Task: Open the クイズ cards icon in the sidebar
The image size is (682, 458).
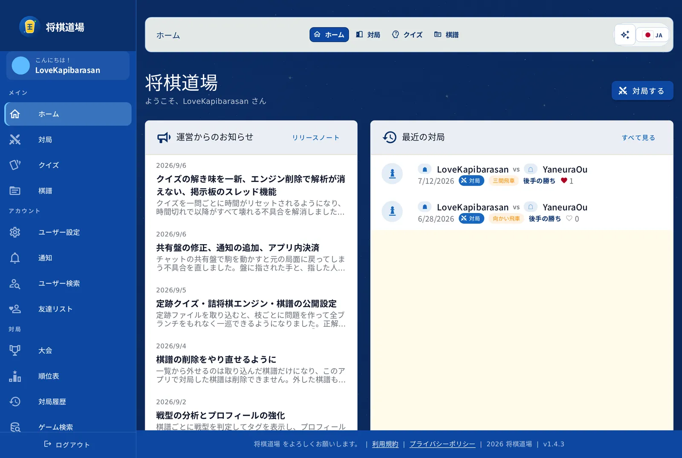Action: [x=15, y=165]
